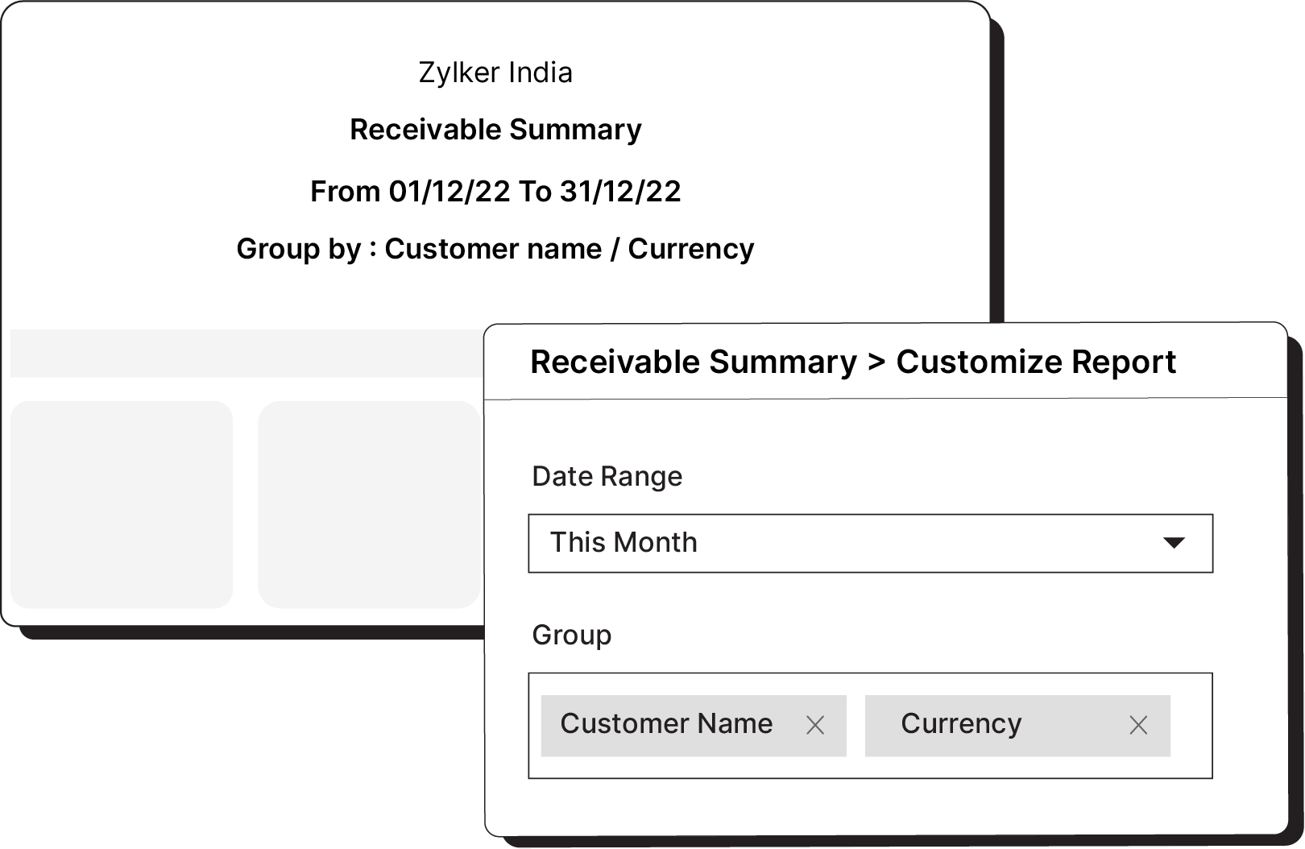Click the start date 01/12/22 in report

point(449,192)
